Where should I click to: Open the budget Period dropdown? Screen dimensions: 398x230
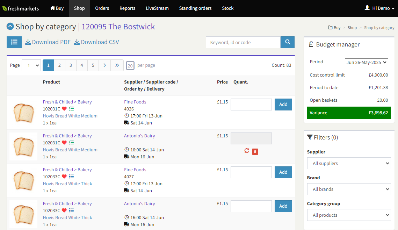pos(366,62)
